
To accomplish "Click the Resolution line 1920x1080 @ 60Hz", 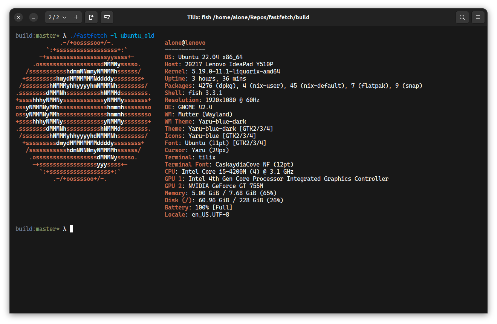I will click(x=212, y=100).
